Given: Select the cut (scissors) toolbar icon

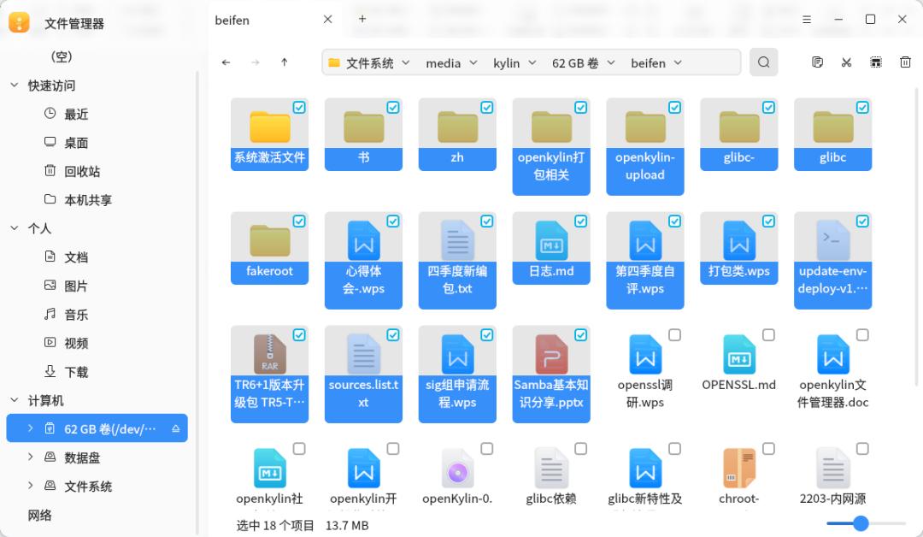Looking at the screenshot, I should 846,62.
